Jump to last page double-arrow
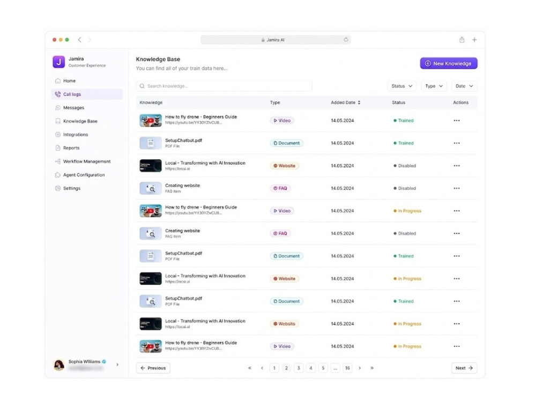536x402 pixels. [x=372, y=368]
